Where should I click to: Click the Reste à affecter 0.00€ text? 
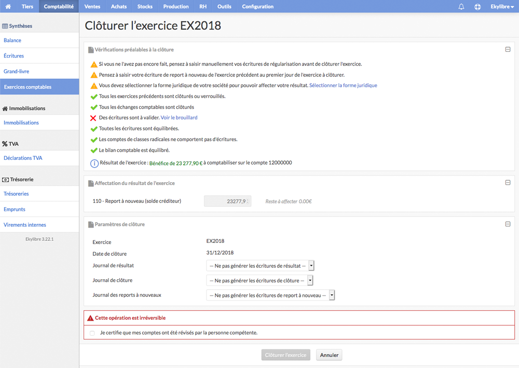(x=289, y=201)
